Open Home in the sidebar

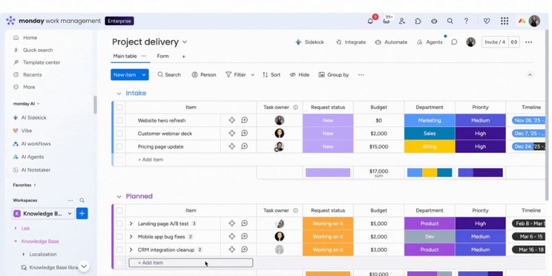tap(25, 37)
